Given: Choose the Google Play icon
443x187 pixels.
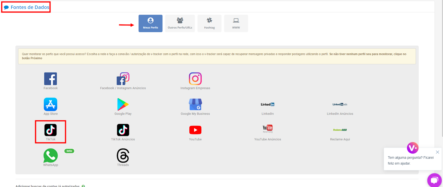Looking at the screenshot, I should (123, 104).
